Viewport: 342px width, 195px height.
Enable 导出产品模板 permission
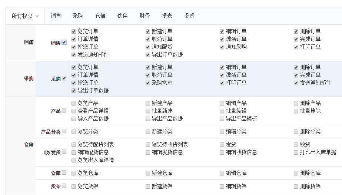(x=222, y=119)
